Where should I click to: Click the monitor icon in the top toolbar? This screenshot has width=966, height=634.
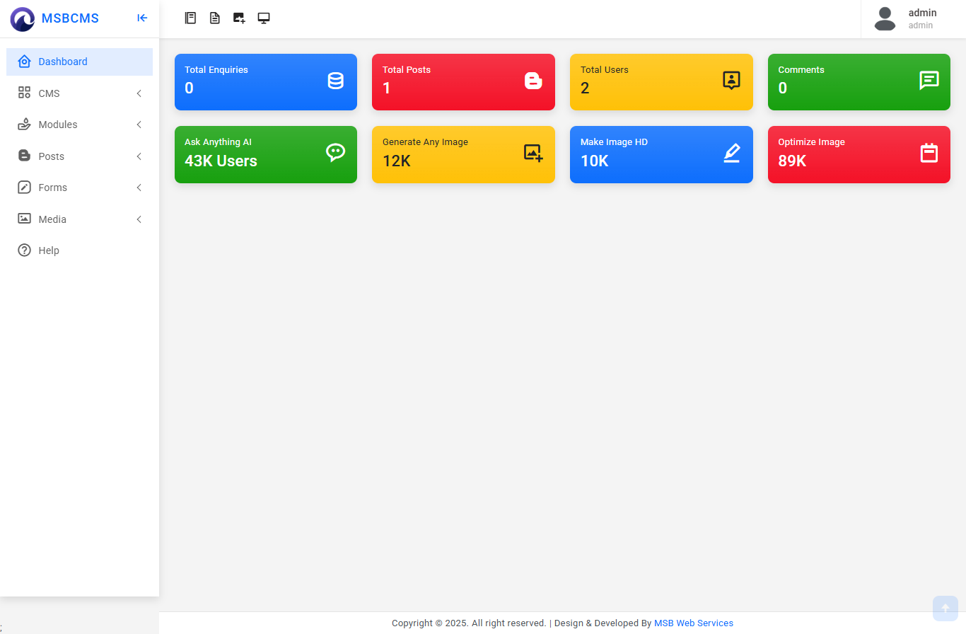(x=264, y=18)
